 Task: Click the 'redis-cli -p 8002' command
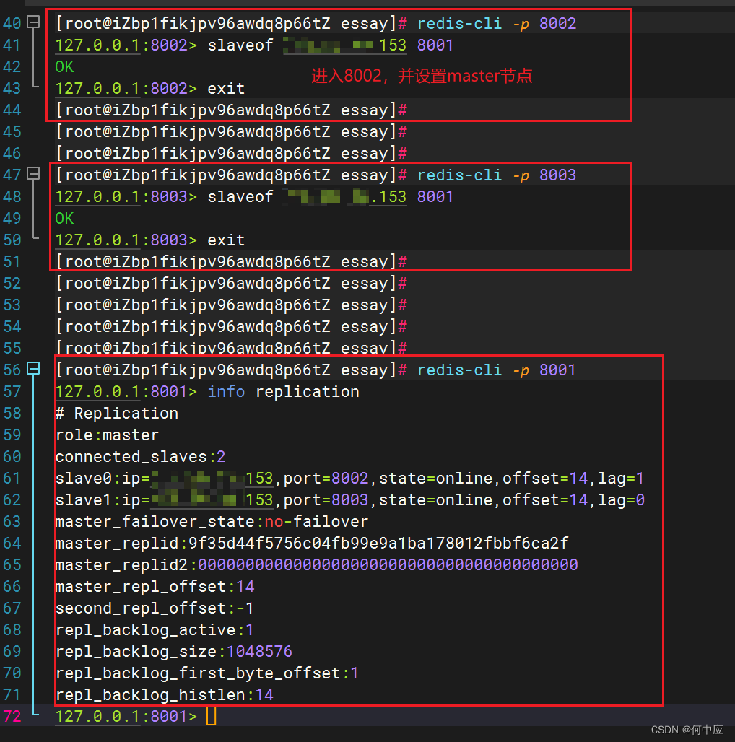click(x=497, y=23)
